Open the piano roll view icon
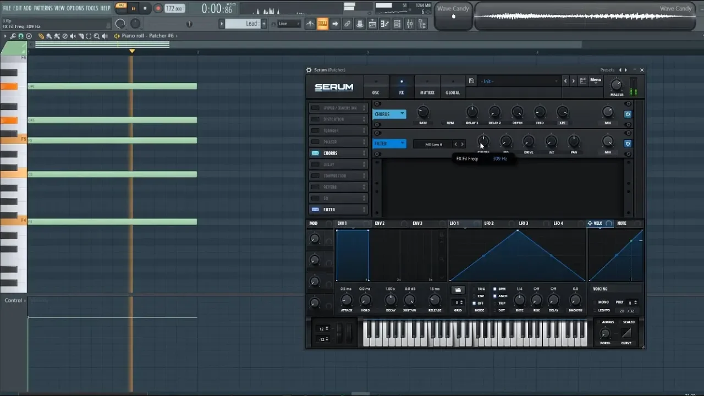This screenshot has height=396, width=704. tap(385, 24)
